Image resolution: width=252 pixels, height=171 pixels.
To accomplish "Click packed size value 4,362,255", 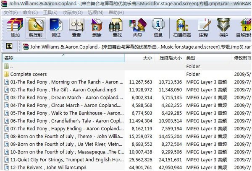I will (x=172, y=105).
